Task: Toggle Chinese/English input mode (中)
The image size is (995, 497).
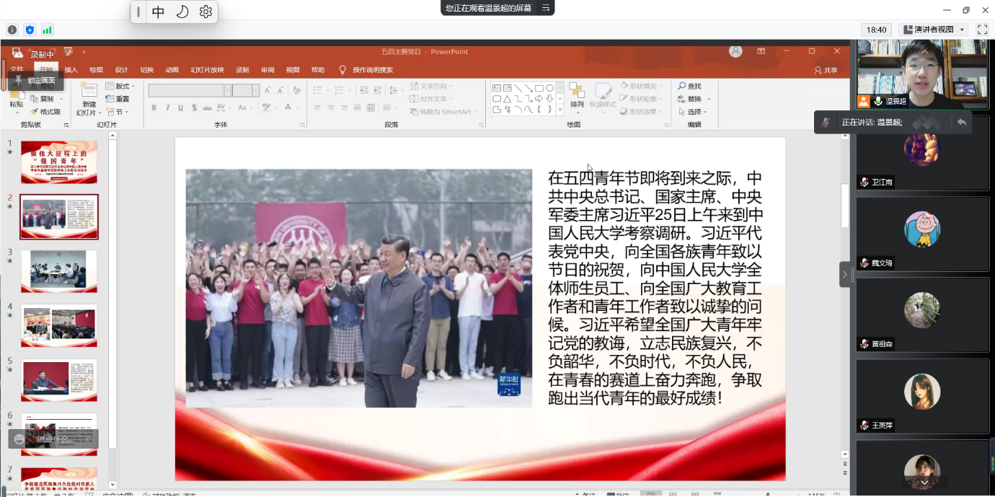Action: 159,12
